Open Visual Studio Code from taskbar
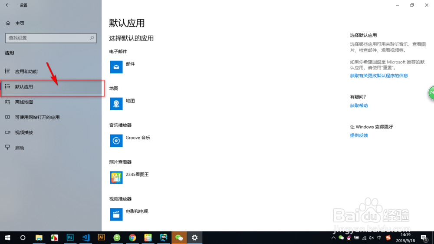 [85, 237]
